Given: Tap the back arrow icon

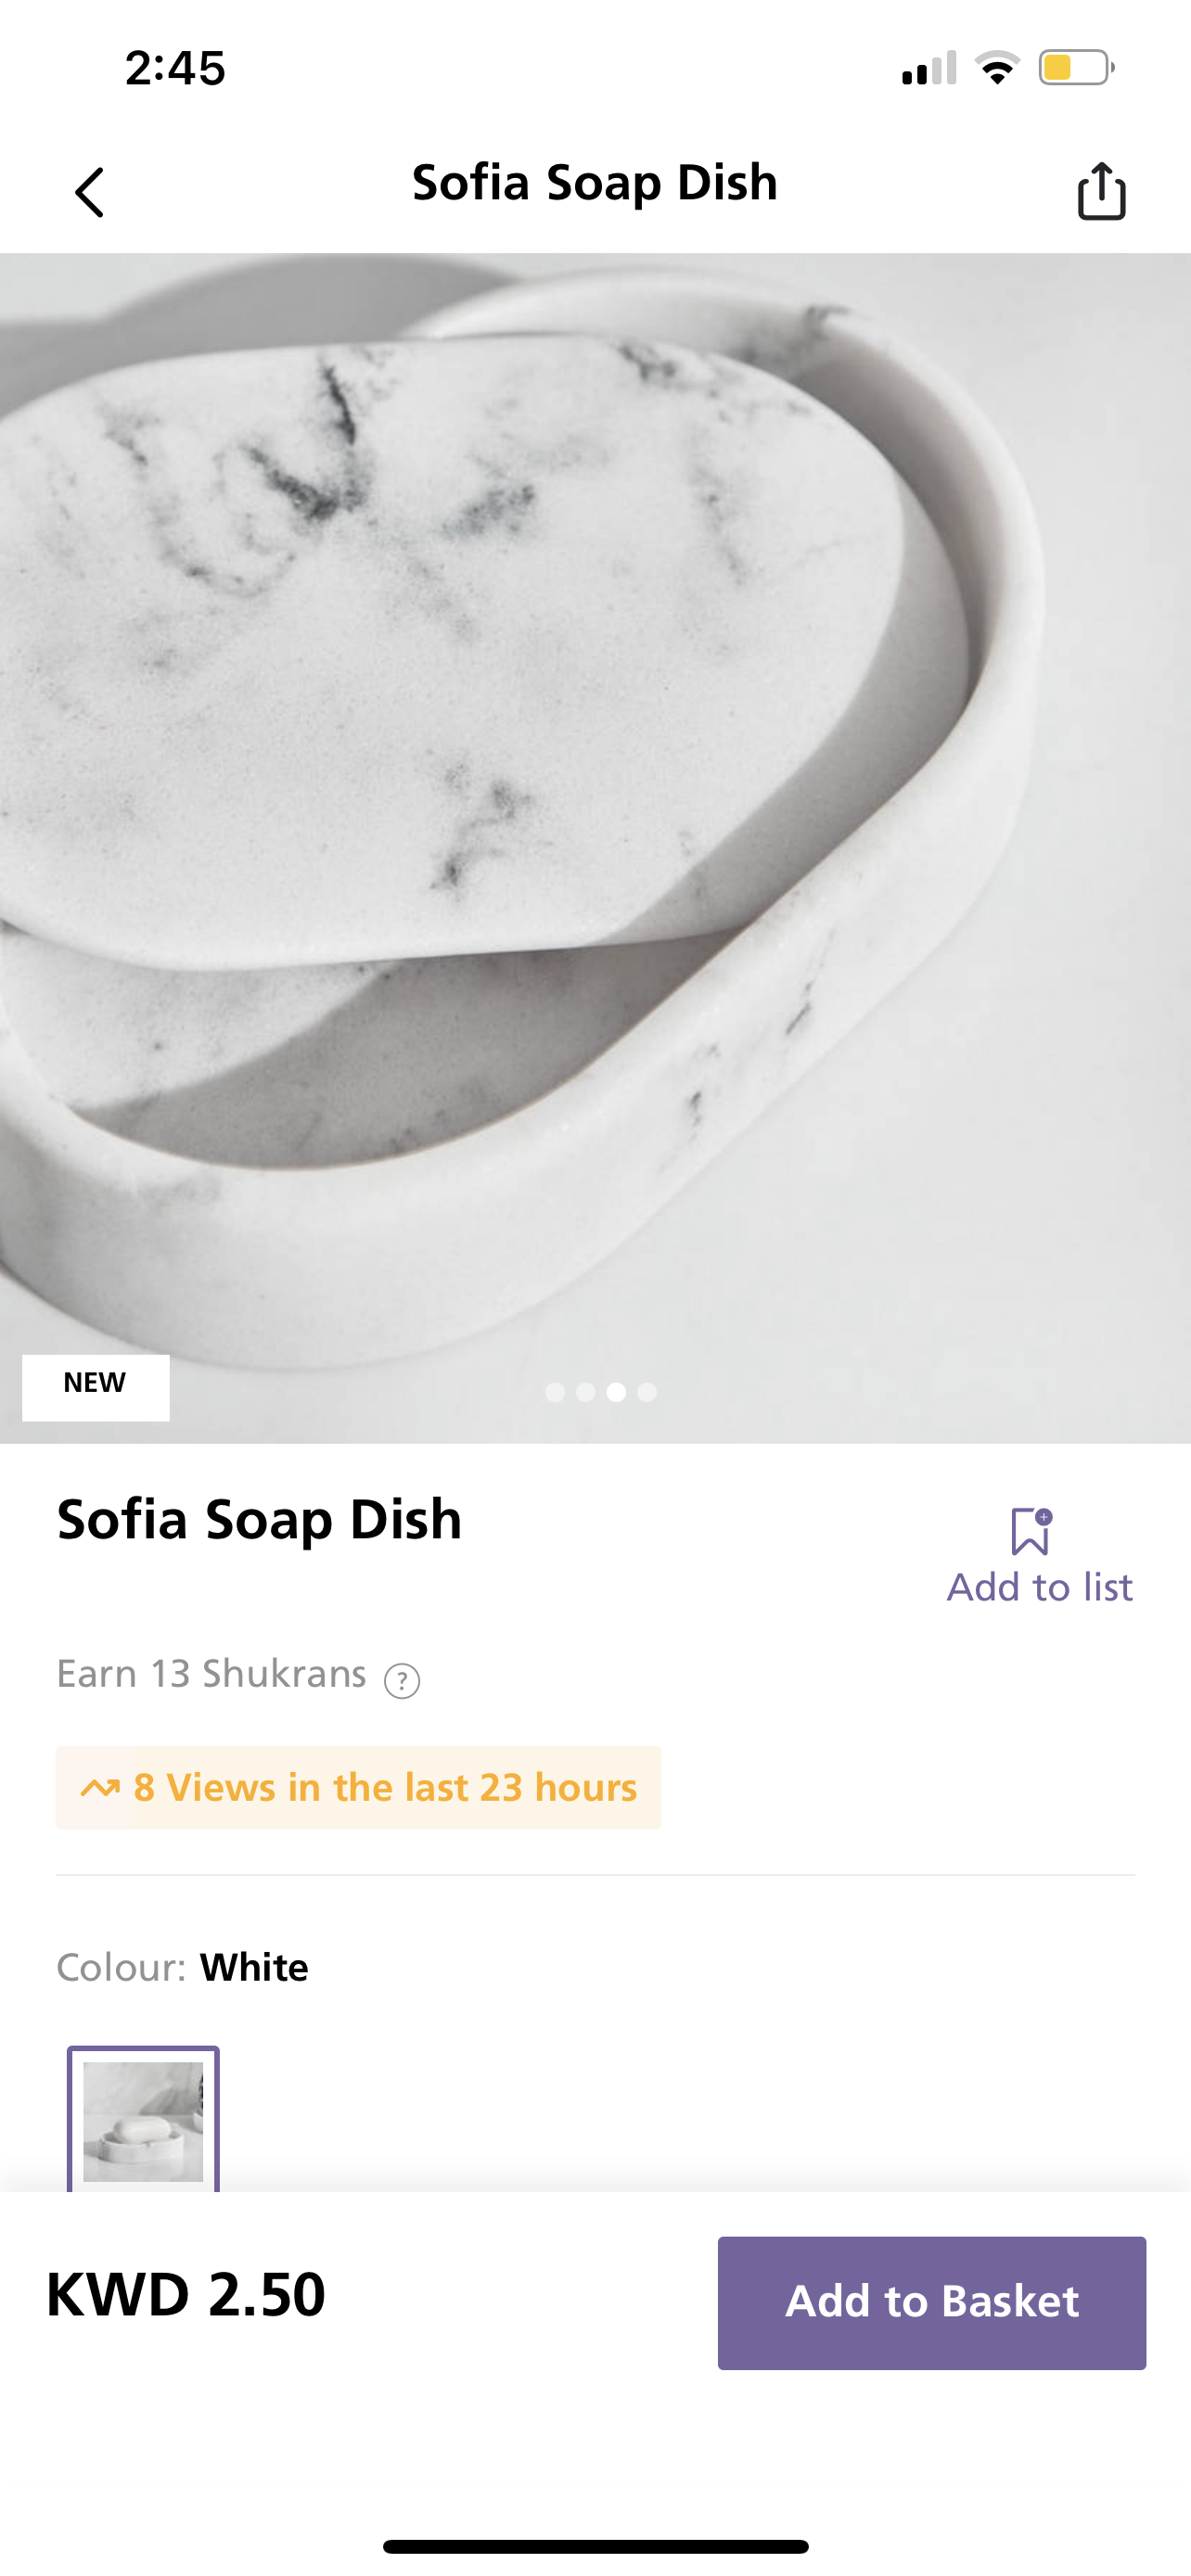Looking at the screenshot, I should point(90,192).
